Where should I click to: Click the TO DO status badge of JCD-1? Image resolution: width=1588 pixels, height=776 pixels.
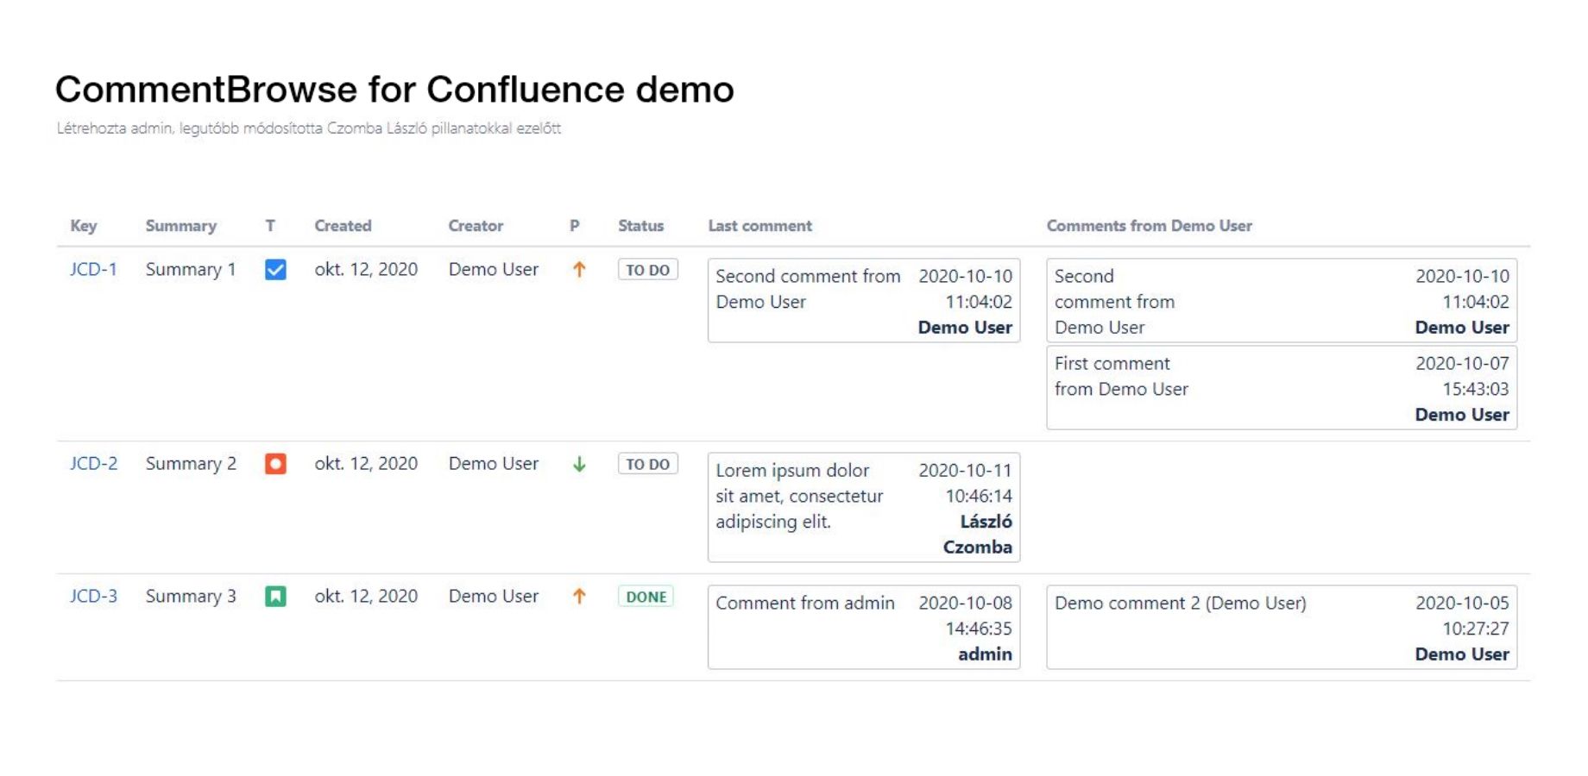tap(648, 270)
